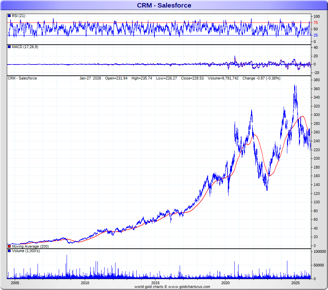Click the x-axis year label 2015
The image size is (328, 290).
click(155, 283)
